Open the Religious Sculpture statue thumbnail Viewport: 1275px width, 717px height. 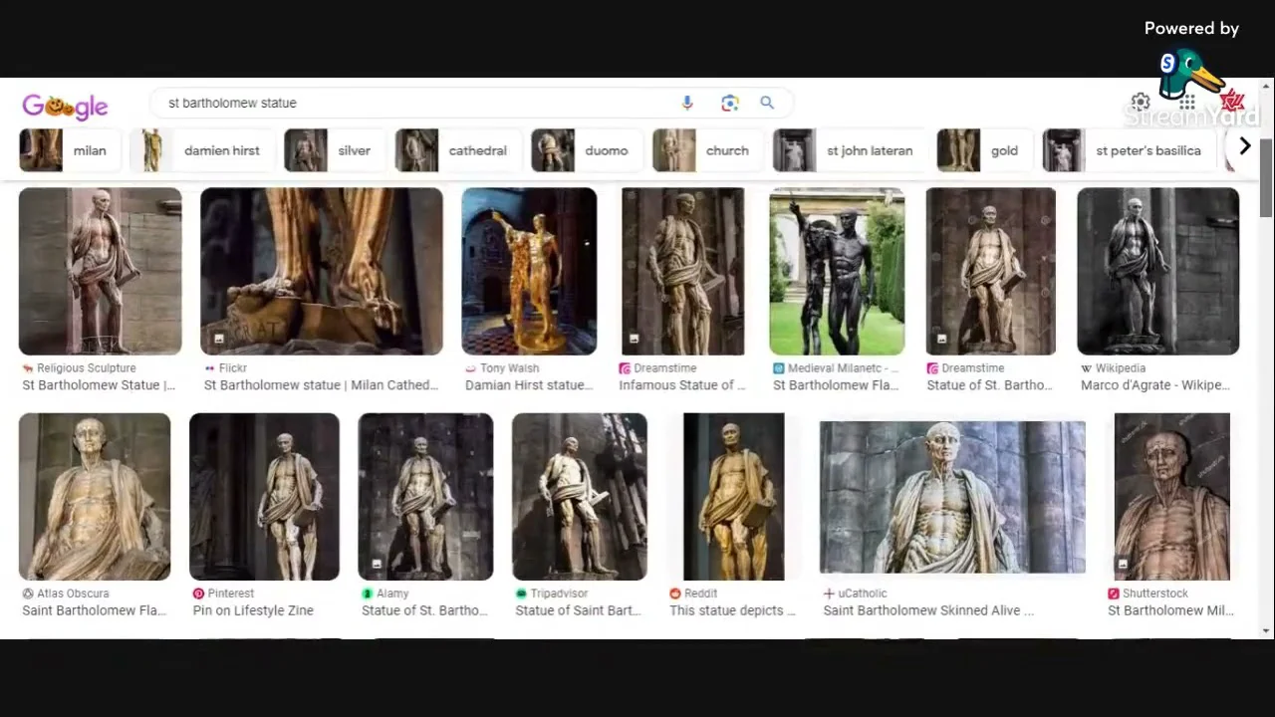pos(101,271)
